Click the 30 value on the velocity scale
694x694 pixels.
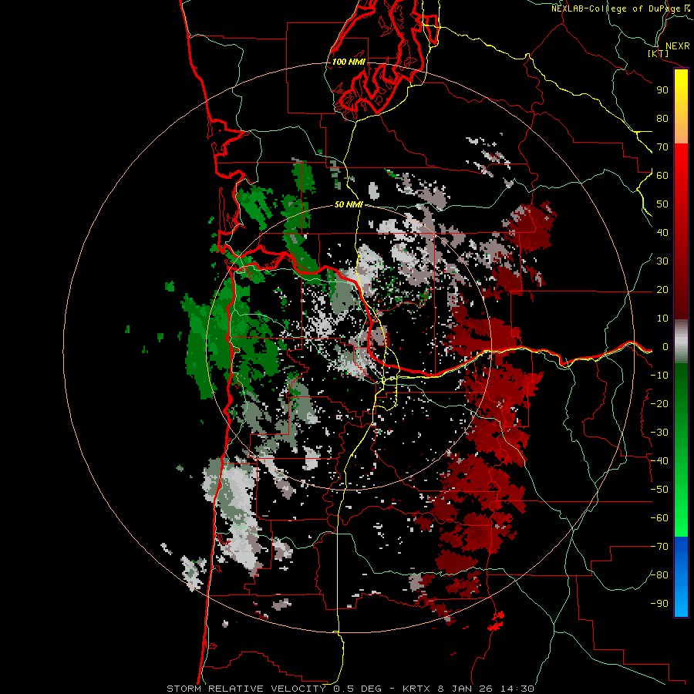pos(662,261)
